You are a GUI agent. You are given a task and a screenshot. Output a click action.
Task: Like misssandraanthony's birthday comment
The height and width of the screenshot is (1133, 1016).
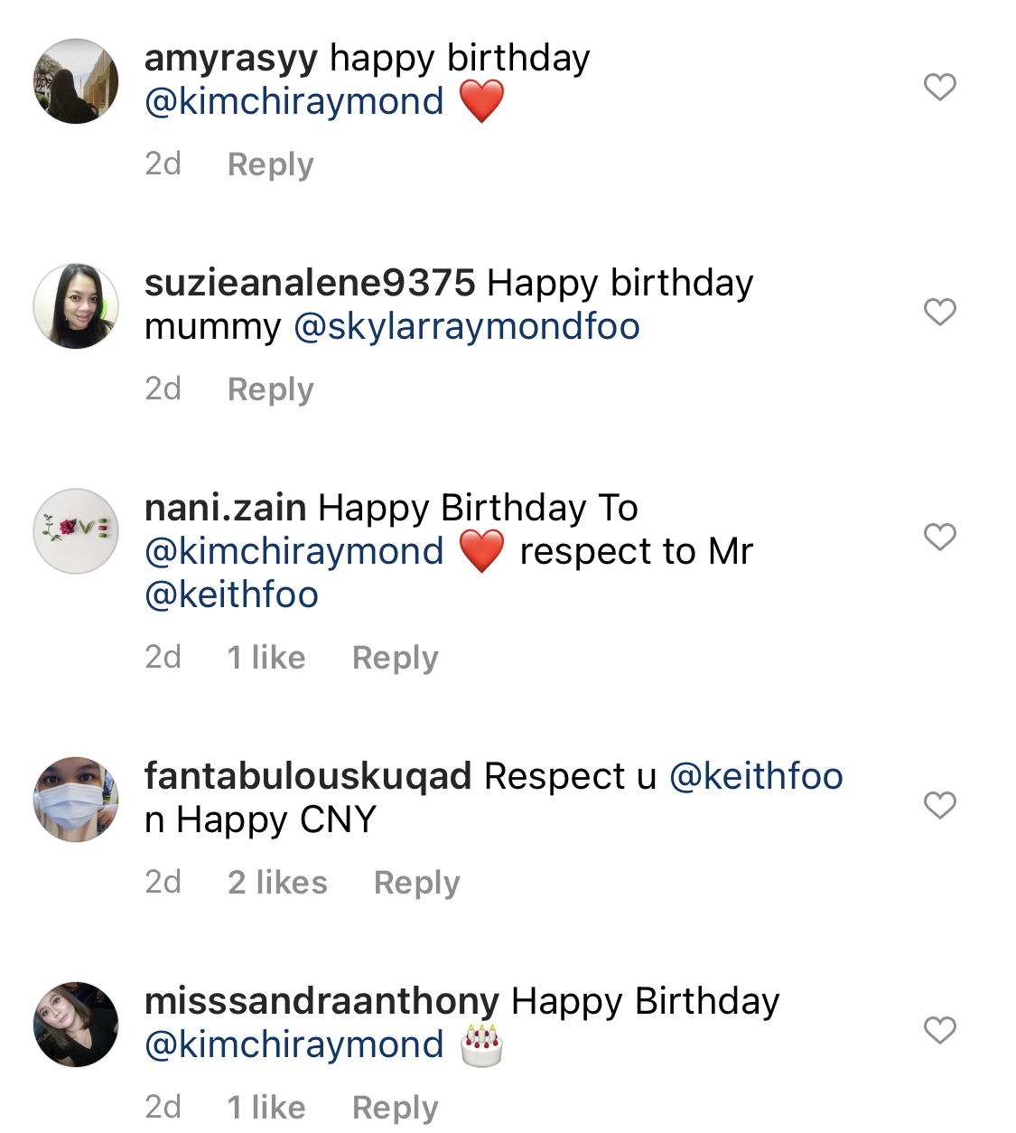coord(939,1030)
